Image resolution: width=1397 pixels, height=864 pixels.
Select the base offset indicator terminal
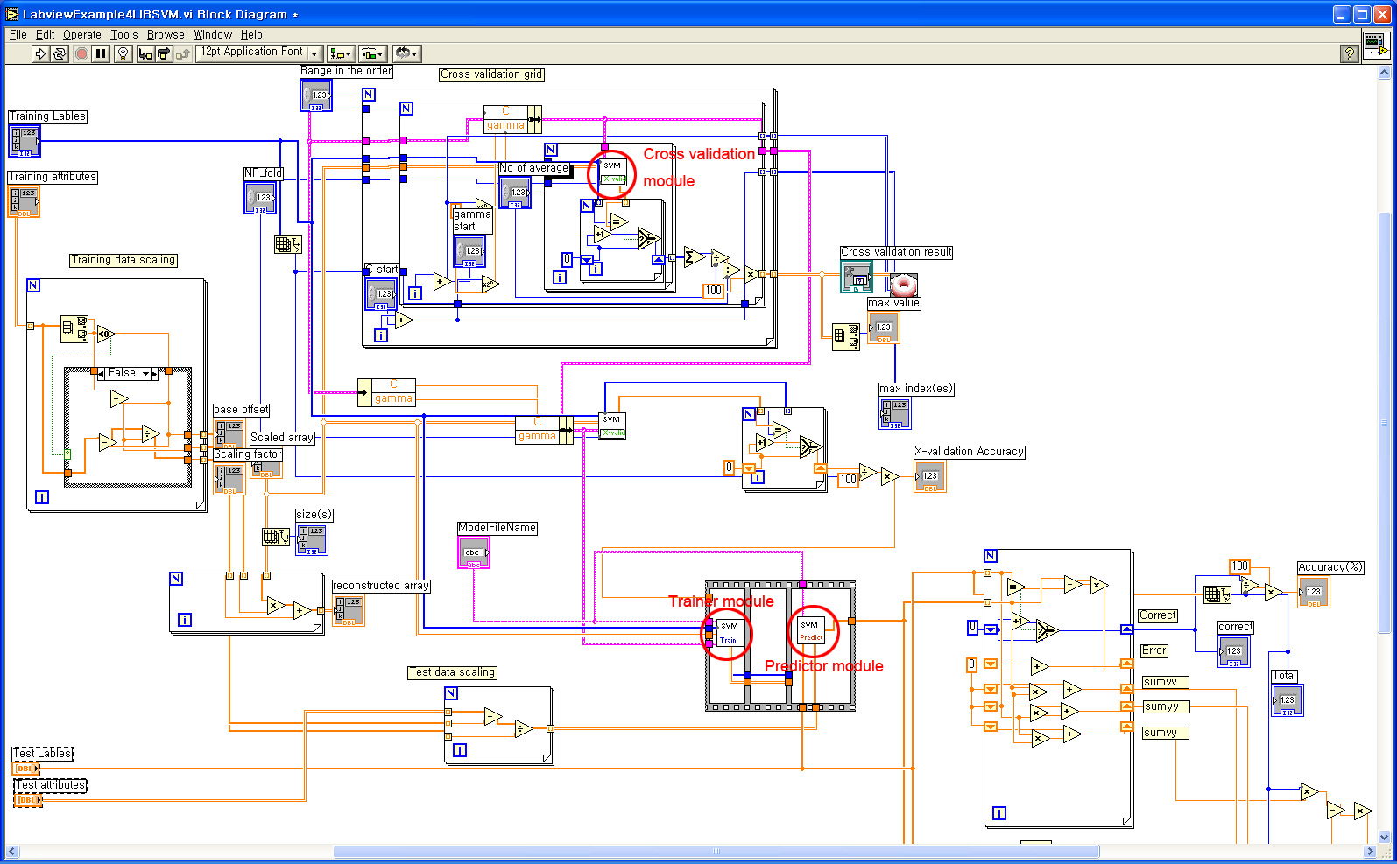(230, 432)
